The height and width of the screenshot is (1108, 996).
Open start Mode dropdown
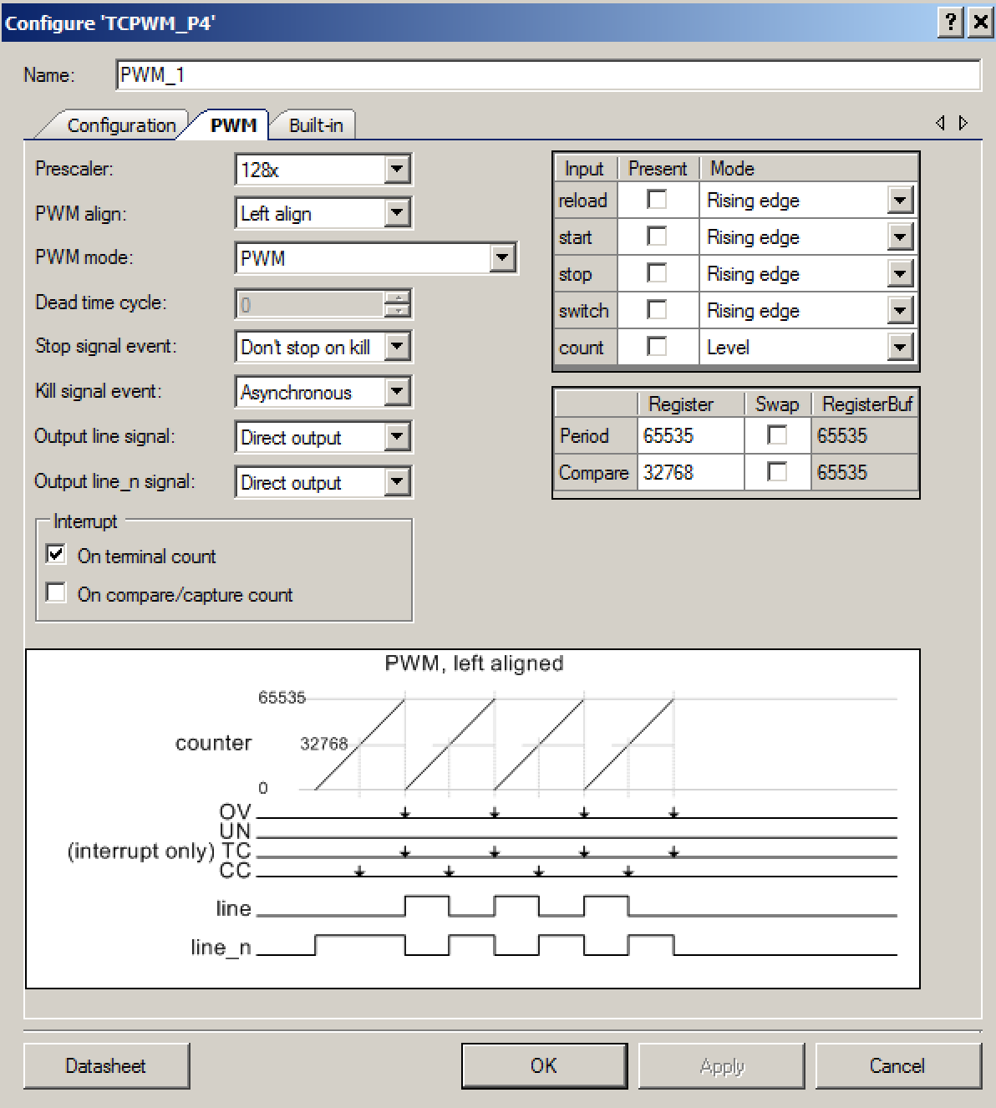(x=900, y=237)
